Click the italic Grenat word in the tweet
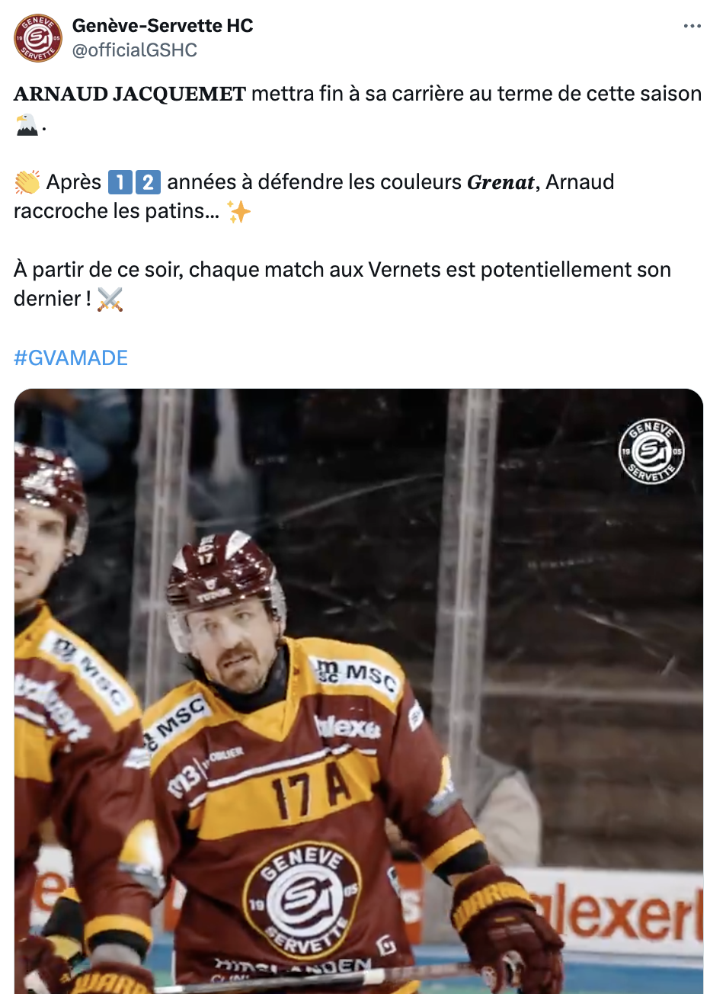The height and width of the screenshot is (994, 710). (x=501, y=182)
